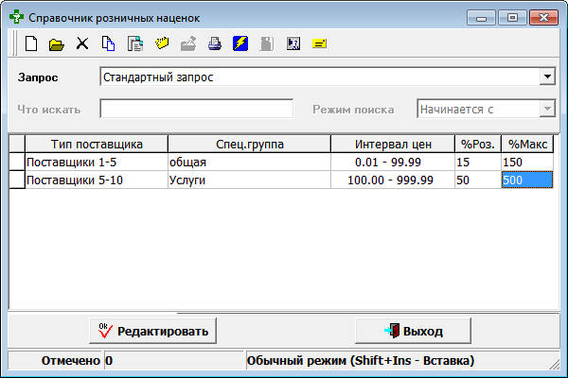568x378 pixels.
Task: Click the grayed-out save diskette icon
Action: tap(267, 43)
